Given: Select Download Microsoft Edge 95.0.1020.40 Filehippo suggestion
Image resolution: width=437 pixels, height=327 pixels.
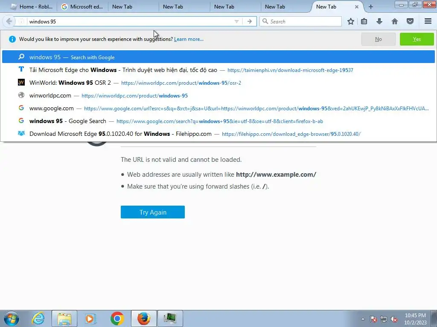Looking at the screenshot, I should pyautogui.click(x=218, y=134).
